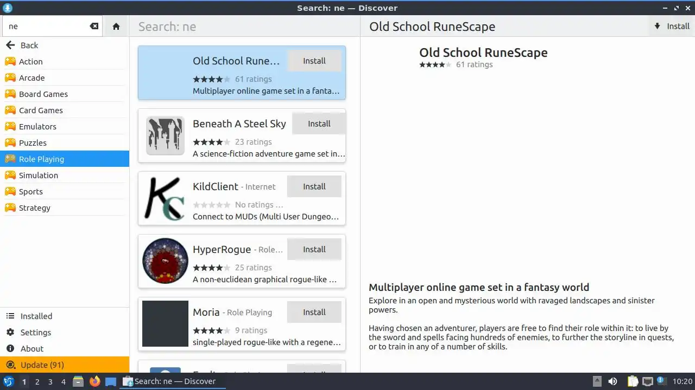
Task: Click the KildClient title text
Action: [x=216, y=186]
